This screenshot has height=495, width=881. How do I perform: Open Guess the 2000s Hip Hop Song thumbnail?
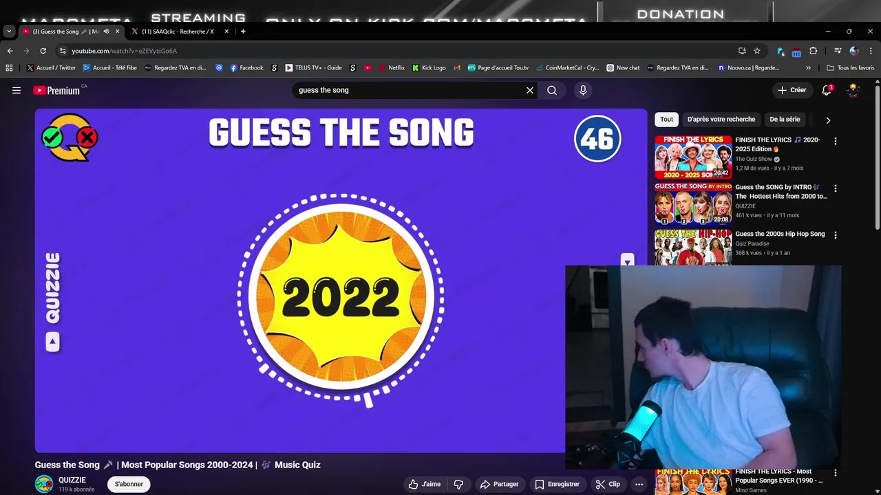coord(693,247)
